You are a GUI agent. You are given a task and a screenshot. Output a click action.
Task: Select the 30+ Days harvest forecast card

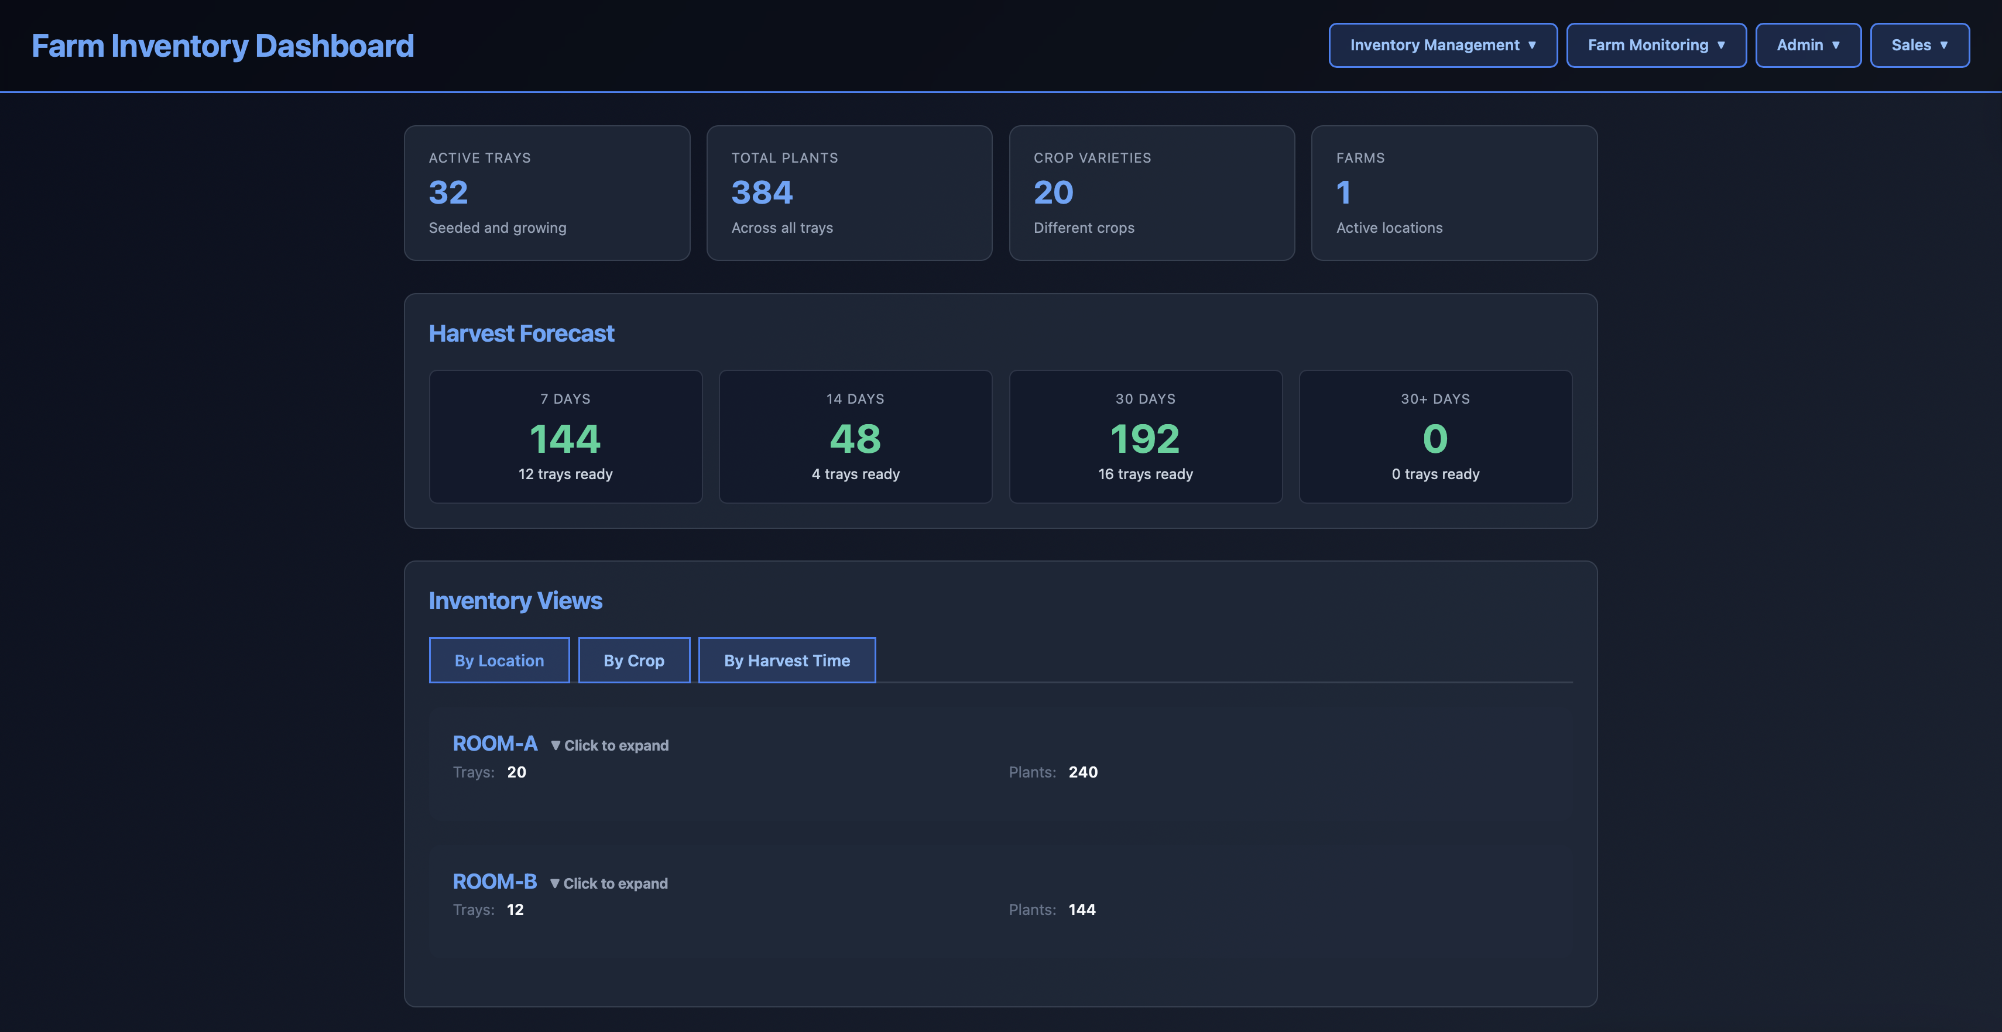tap(1435, 436)
